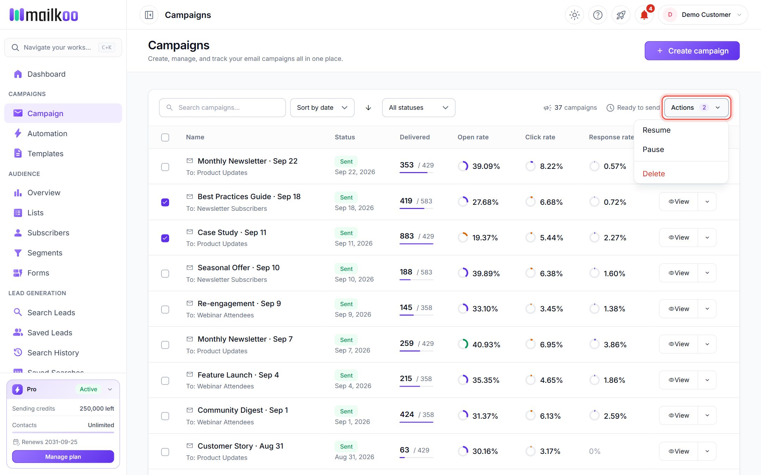Open Dashboard from the sidebar
Image resolution: width=761 pixels, height=475 pixels.
click(x=63, y=74)
